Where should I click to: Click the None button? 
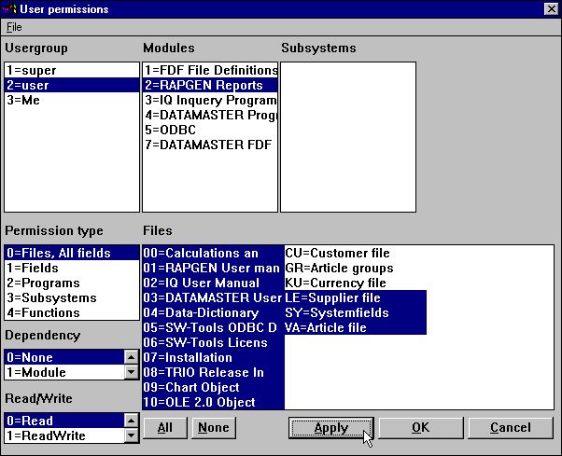pyautogui.click(x=214, y=428)
